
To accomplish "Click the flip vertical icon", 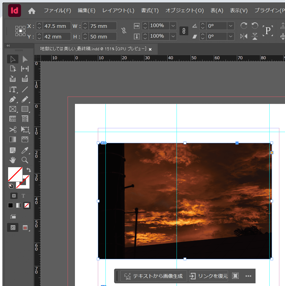I will [255, 36].
